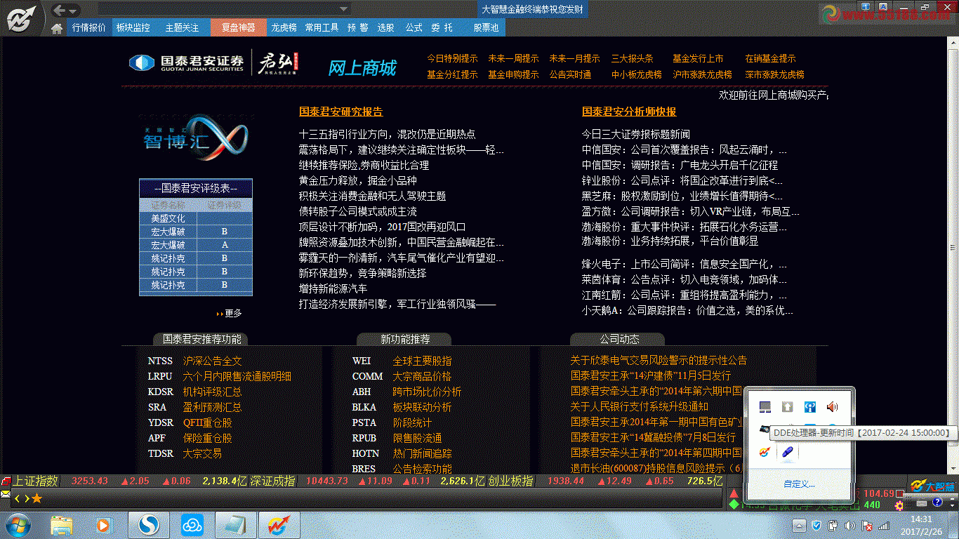Viewport: 959px width, 539px height.
Task: Click the yellow left-arrow in bottom bar
Action: pyautogui.click(x=18, y=498)
